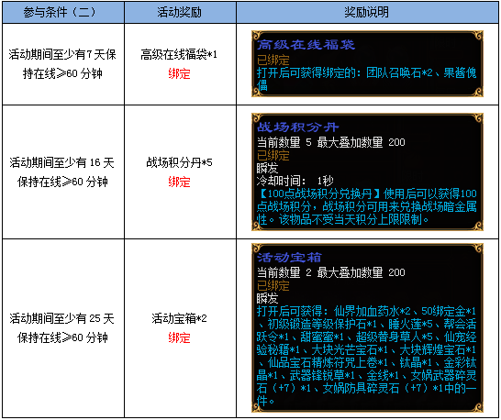This screenshot has height=420, width=501.
Task: Click the "冷却时间： 1秒" line
Action: tap(295, 181)
